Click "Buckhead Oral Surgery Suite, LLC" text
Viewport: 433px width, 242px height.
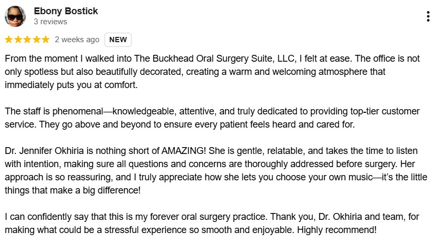click(x=224, y=59)
